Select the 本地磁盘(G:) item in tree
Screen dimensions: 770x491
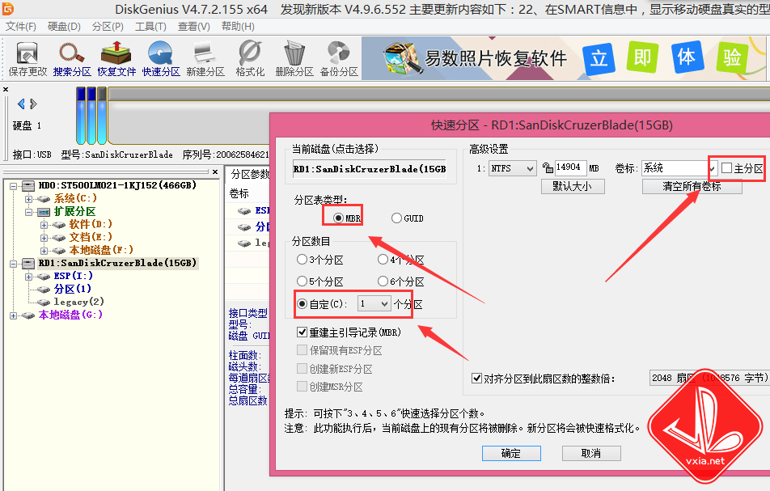[x=70, y=315]
